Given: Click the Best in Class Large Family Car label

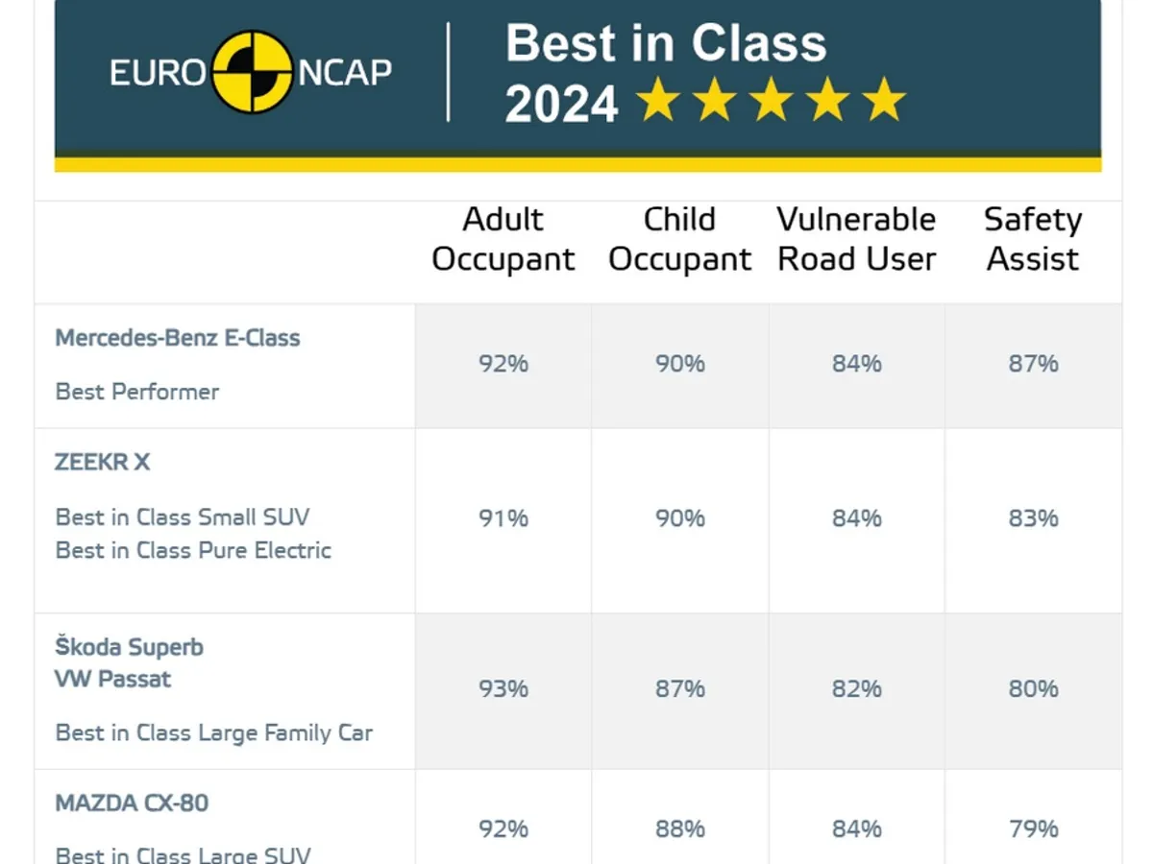Looking at the screenshot, I should (214, 732).
